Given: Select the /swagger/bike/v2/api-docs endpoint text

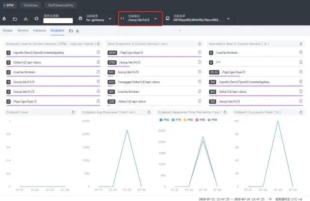Looking at the screenshot, I should tap(139, 82).
